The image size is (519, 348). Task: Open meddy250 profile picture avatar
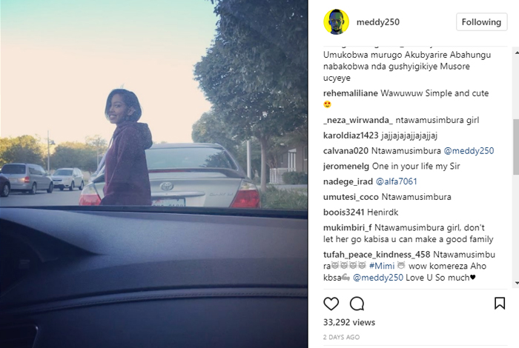pyautogui.click(x=336, y=21)
